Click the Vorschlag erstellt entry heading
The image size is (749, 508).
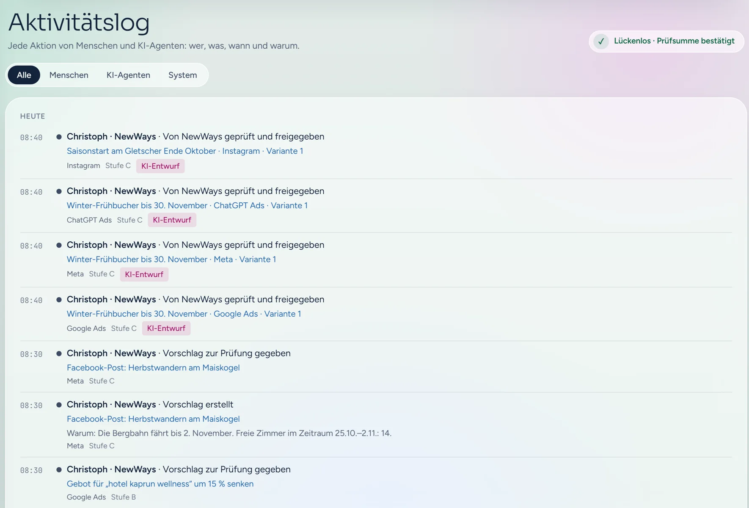click(150, 404)
